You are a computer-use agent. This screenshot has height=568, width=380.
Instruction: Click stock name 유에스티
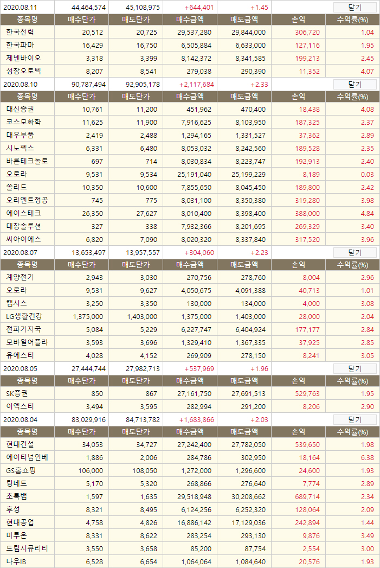tap(20, 356)
